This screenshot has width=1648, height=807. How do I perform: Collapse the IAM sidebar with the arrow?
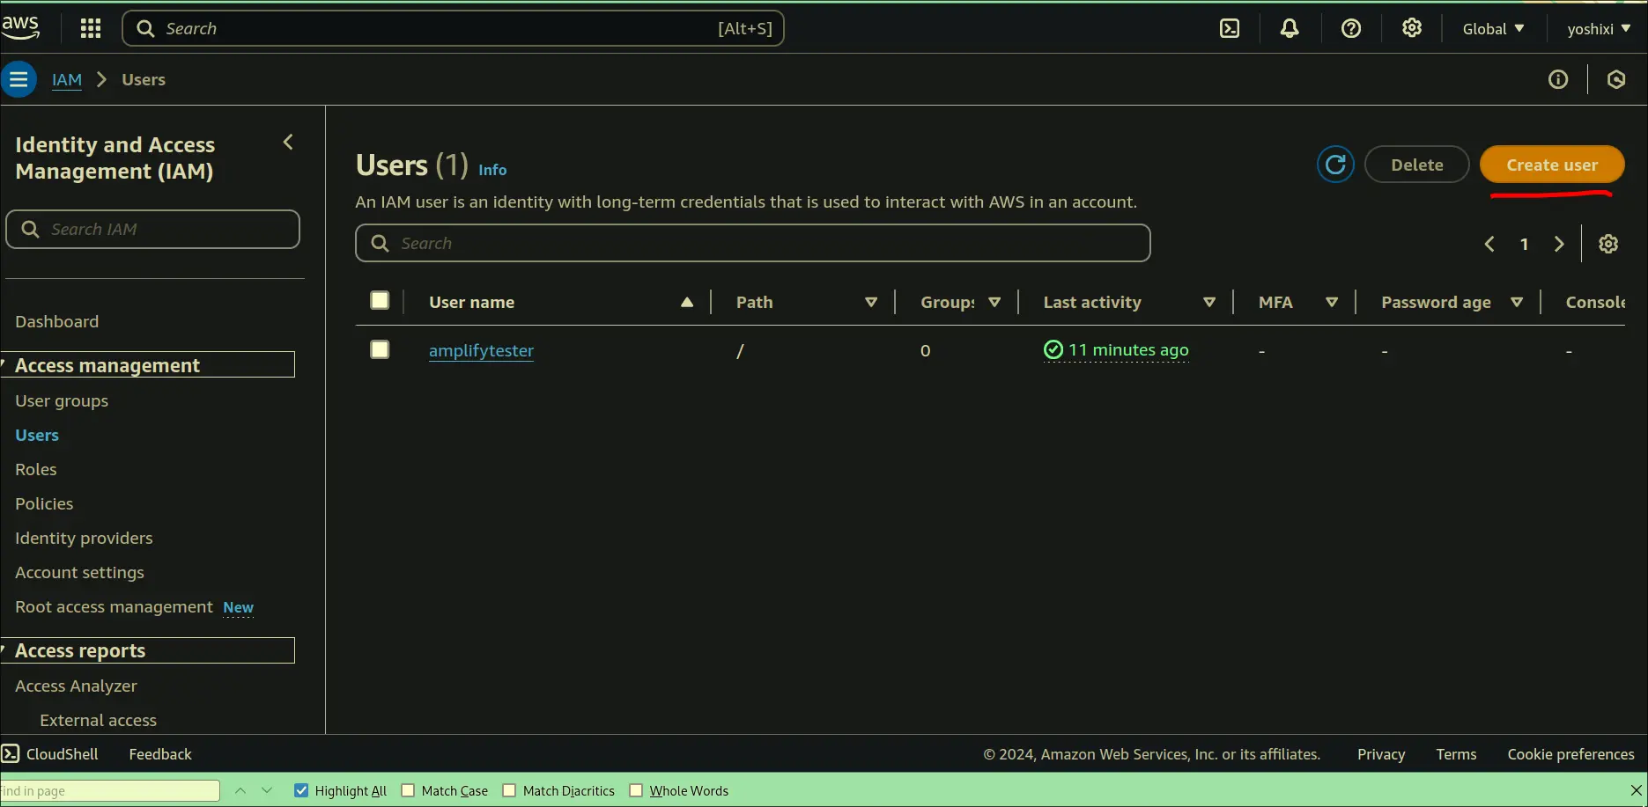288,143
